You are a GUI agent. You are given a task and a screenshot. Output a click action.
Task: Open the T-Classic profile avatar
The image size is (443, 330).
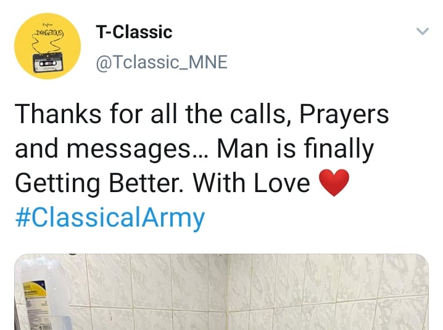[48, 46]
